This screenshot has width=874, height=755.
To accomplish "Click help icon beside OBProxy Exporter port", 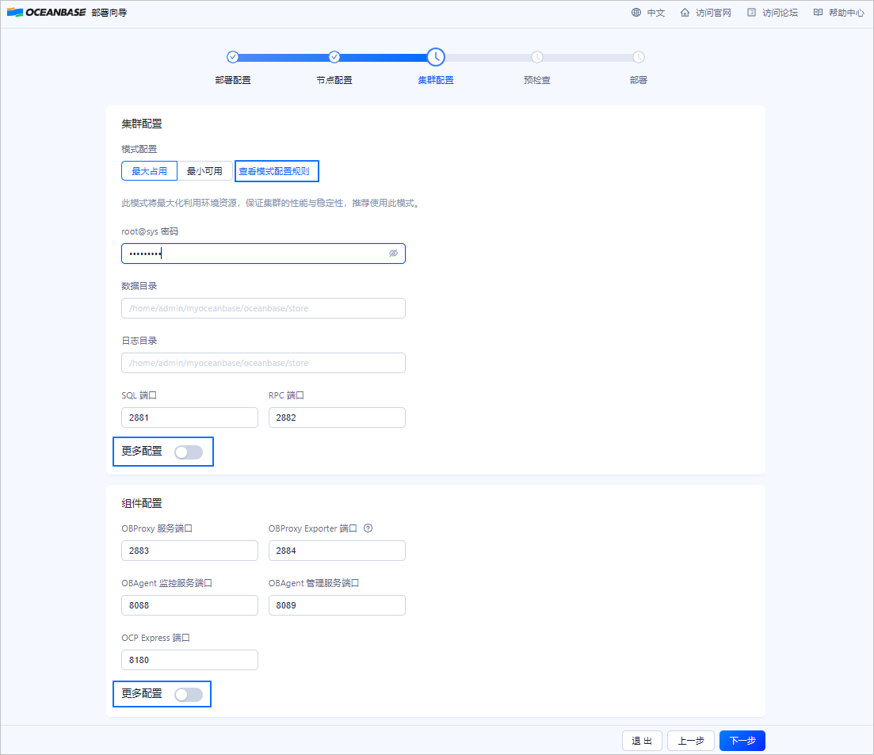I will (368, 528).
